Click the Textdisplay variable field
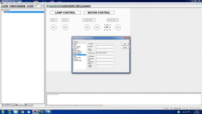 (x=104, y=56)
